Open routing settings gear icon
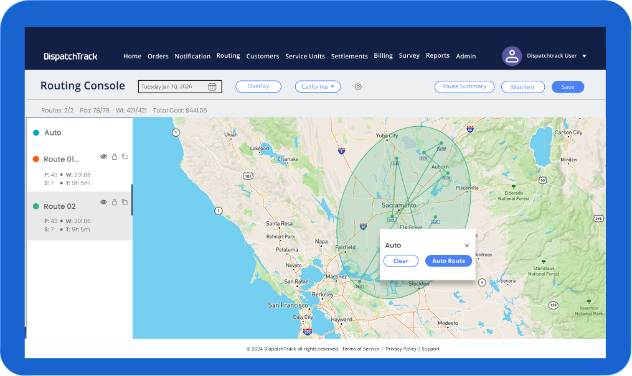This screenshot has width=632, height=376. [x=358, y=86]
